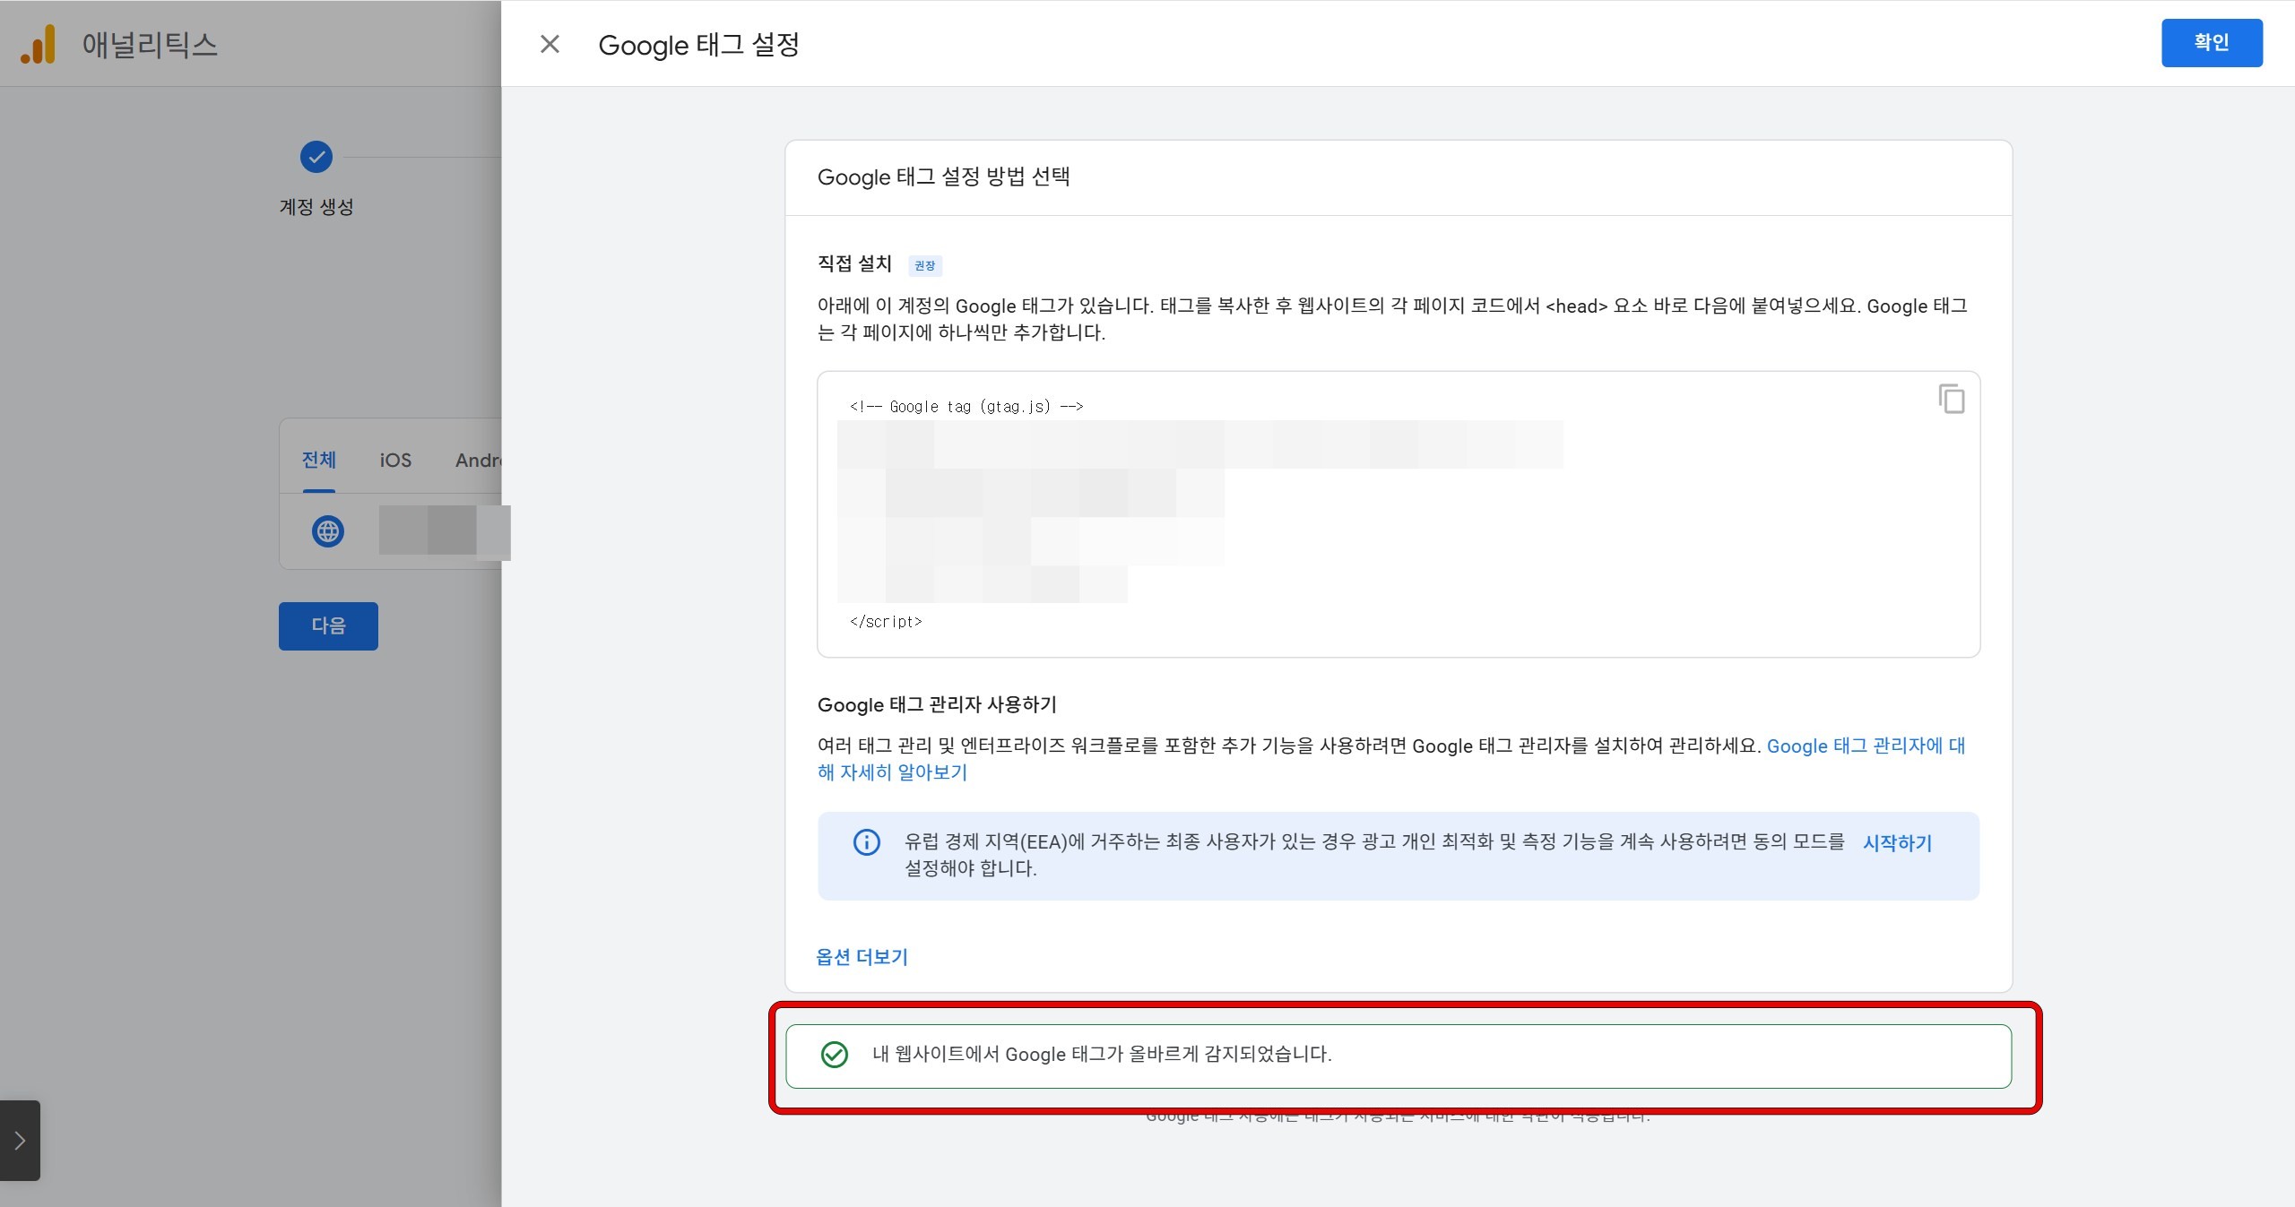
Task: Open the Android platform tab
Action: pos(477,461)
